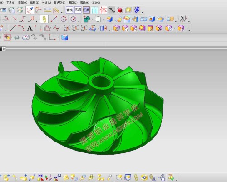The height and width of the screenshot is (182, 227).
Task: Click the blue box icon in fourth row
Action: pyautogui.click(x=64, y=37)
